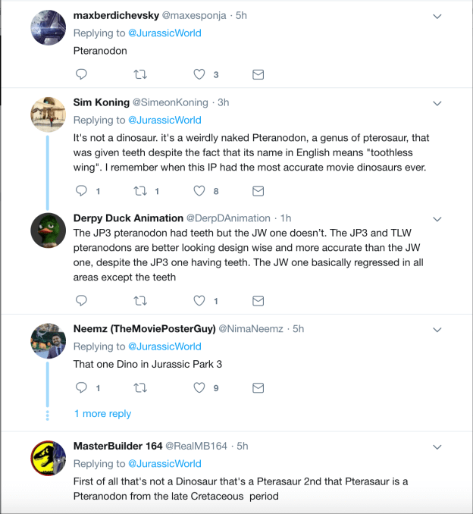Open chevron menu on MasterBuilder 164's tweet
Screen dimensions: 473x514
437,446
